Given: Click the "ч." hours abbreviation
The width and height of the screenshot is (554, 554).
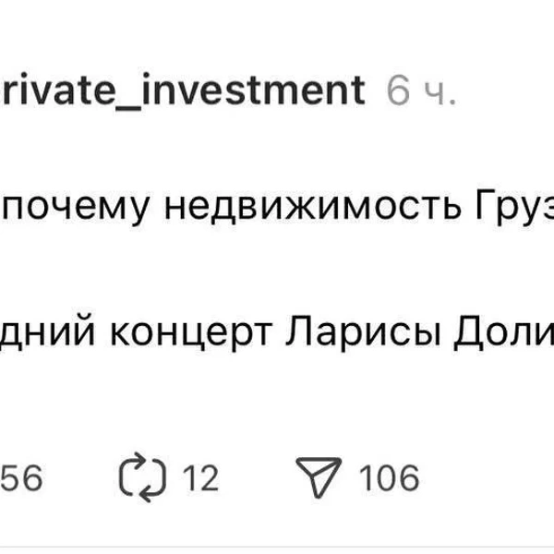Looking at the screenshot, I should tap(438, 90).
